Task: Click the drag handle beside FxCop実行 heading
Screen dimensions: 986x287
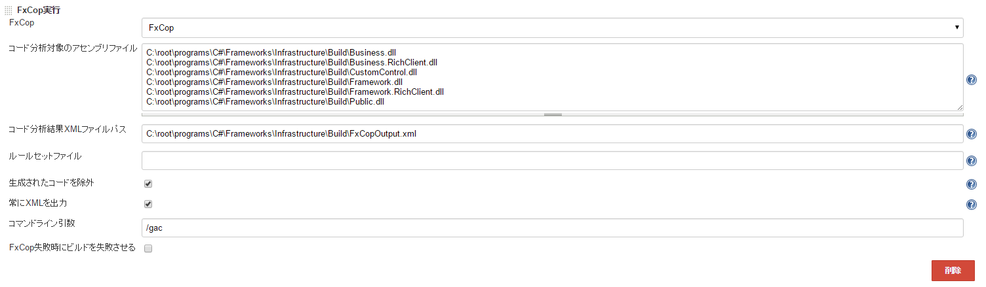Action: [x=9, y=10]
